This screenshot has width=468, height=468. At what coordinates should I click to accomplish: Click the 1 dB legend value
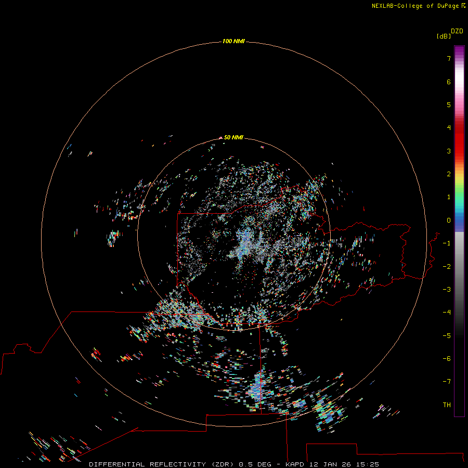click(449, 197)
